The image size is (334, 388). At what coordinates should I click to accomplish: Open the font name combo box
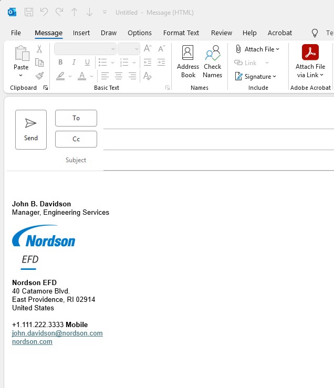pos(85,49)
